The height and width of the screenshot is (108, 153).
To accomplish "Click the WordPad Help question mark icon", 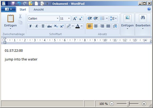I will [149, 9].
